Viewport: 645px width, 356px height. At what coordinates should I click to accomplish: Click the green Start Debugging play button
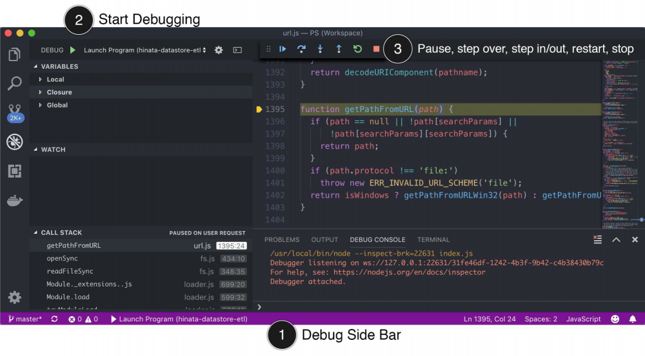point(73,50)
